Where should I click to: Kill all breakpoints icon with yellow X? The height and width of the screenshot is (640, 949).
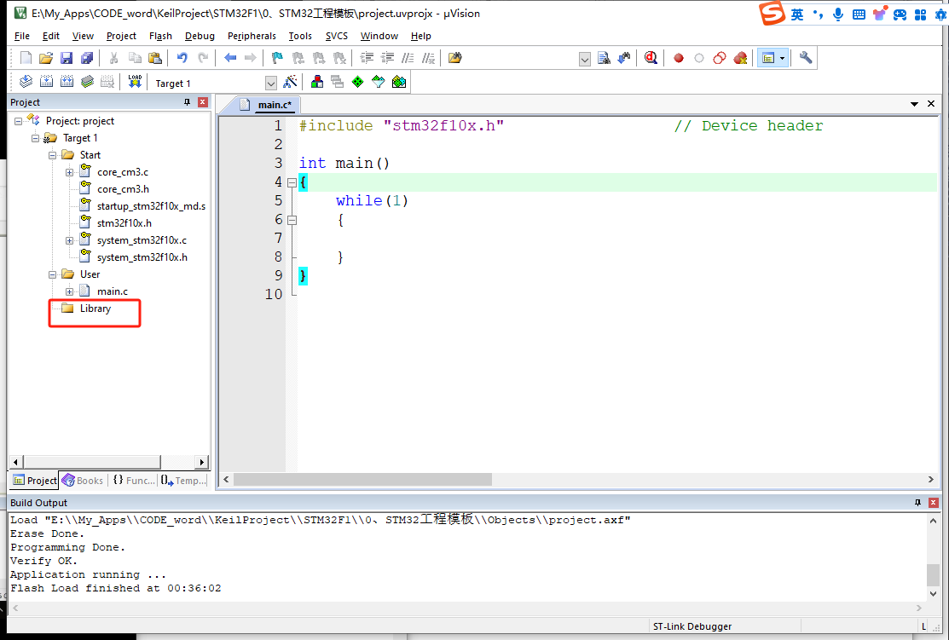click(740, 58)
